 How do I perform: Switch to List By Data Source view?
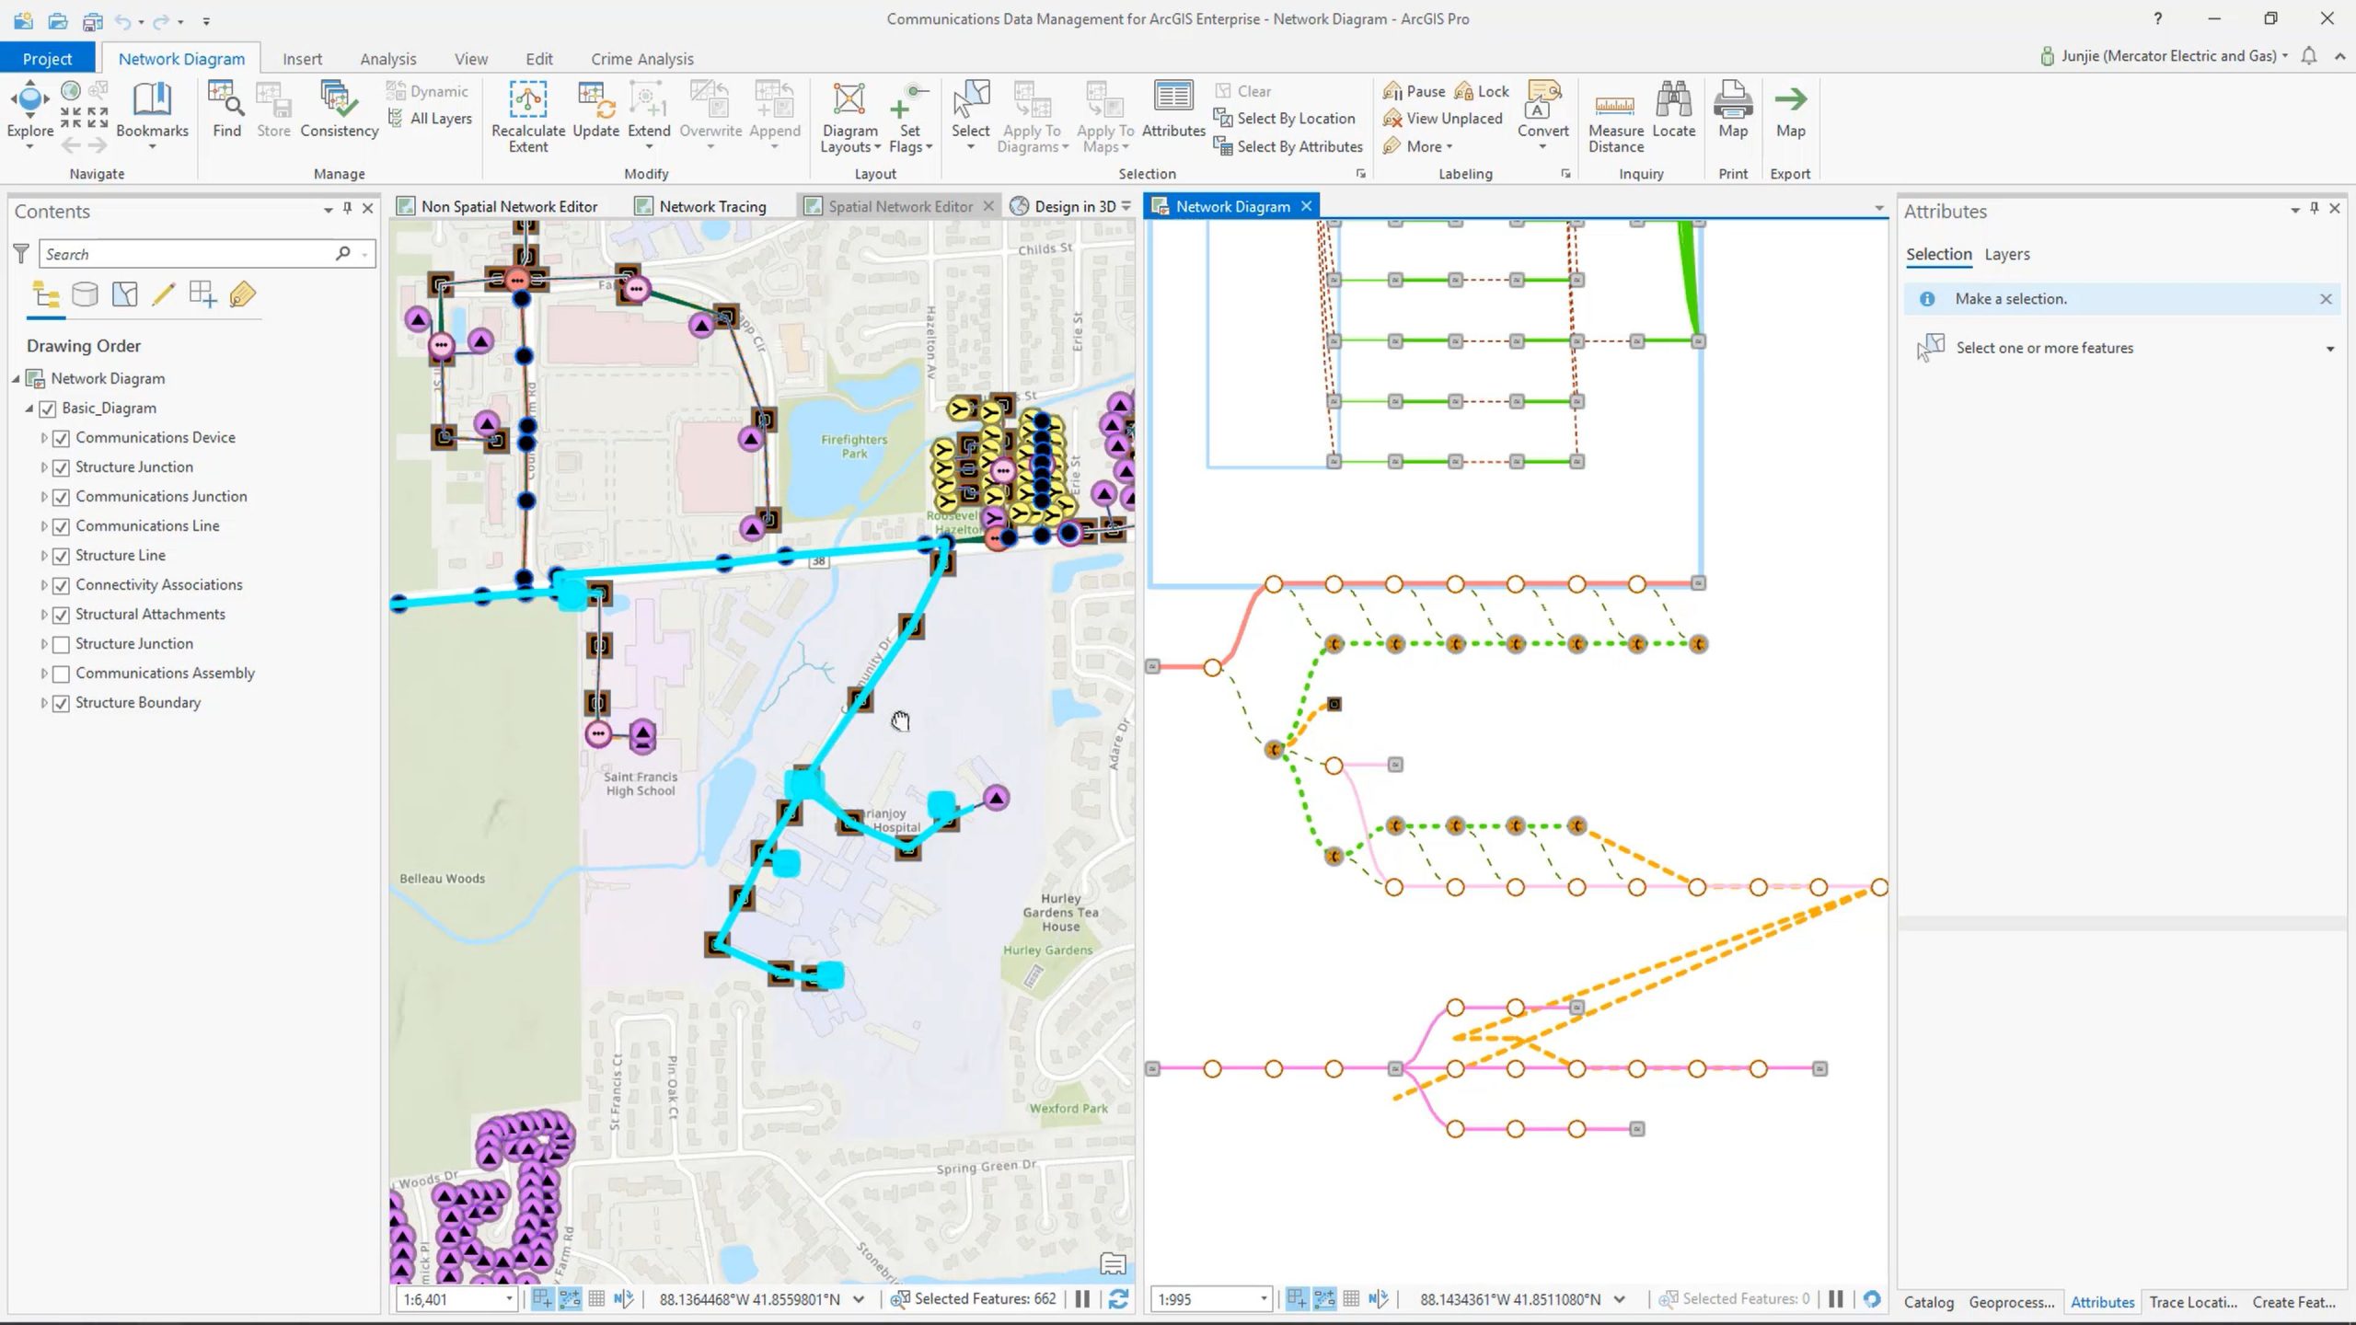85,294
